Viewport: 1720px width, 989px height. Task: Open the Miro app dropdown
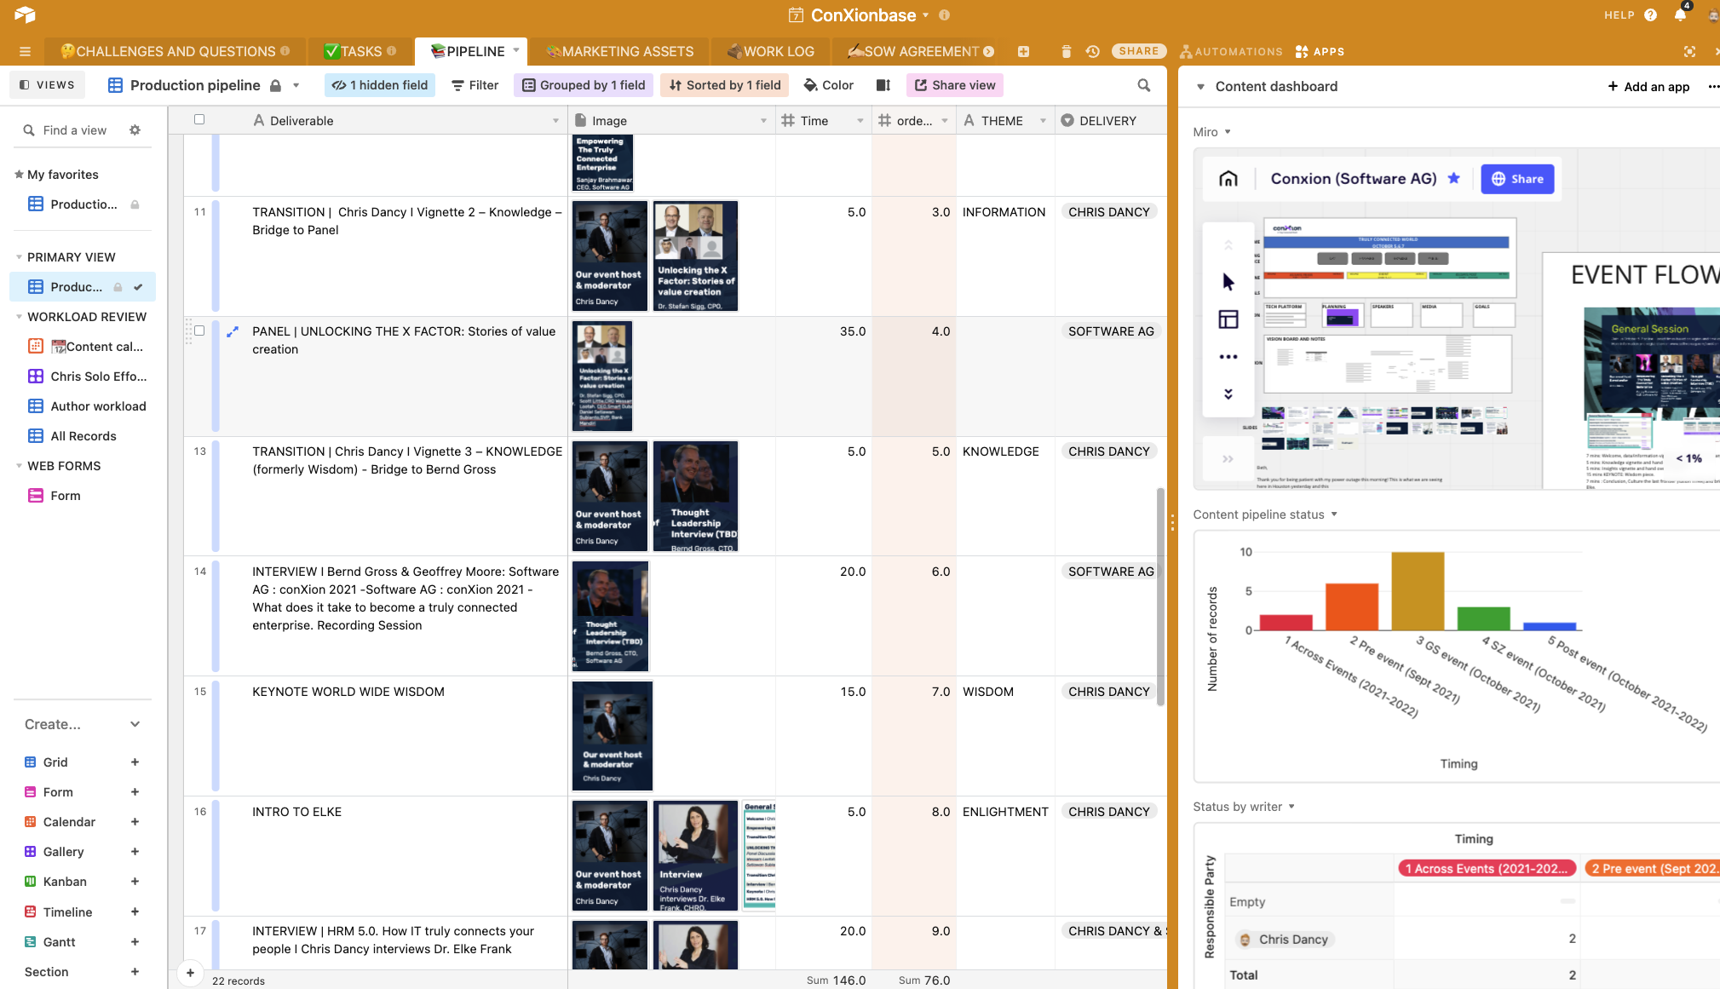(1228, 132)
